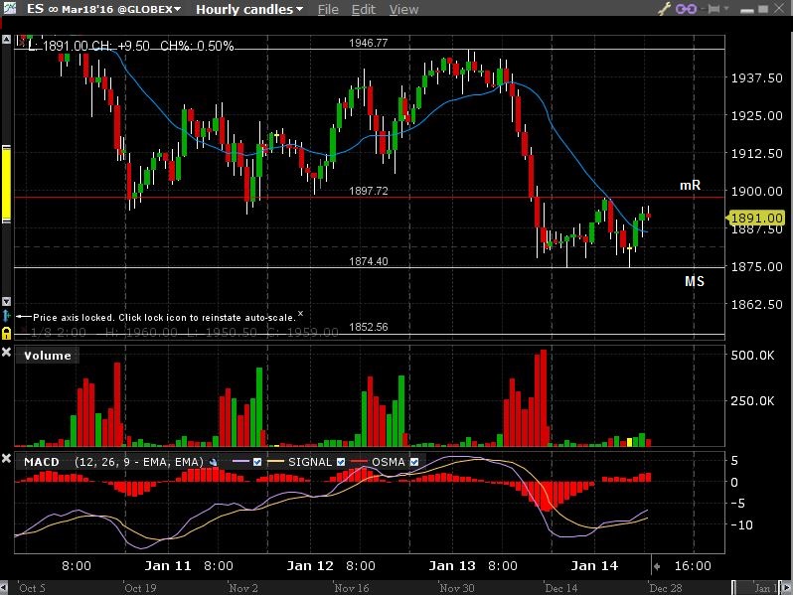Open the Hourly candles dropdown
Screen dimensions: 793x595
click(250, 9)
